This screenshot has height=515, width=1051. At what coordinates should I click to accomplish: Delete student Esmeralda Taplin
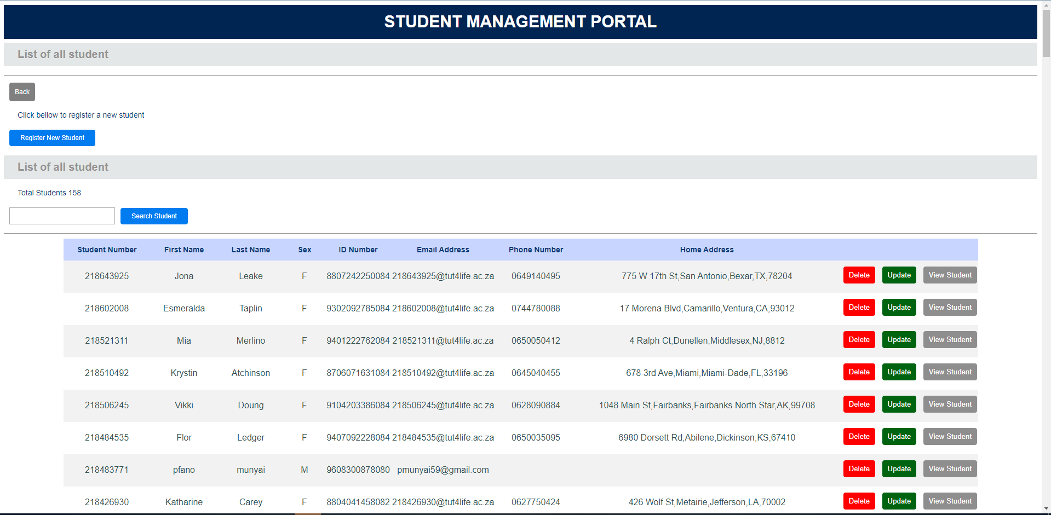click(859, 308)
